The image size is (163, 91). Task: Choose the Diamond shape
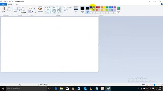point(48,10)
